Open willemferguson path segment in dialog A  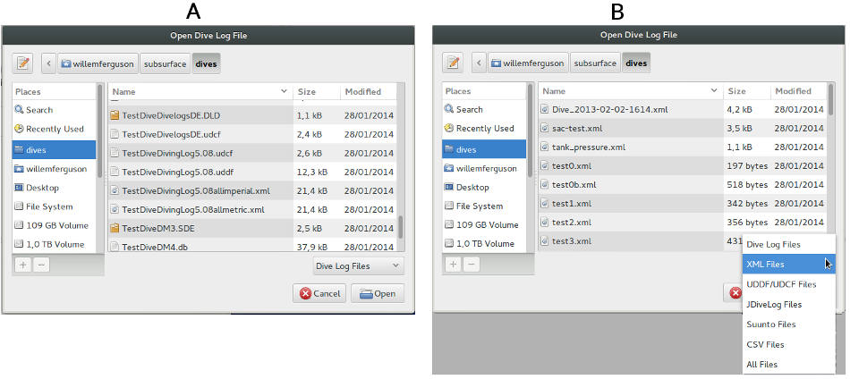[98, 63]
